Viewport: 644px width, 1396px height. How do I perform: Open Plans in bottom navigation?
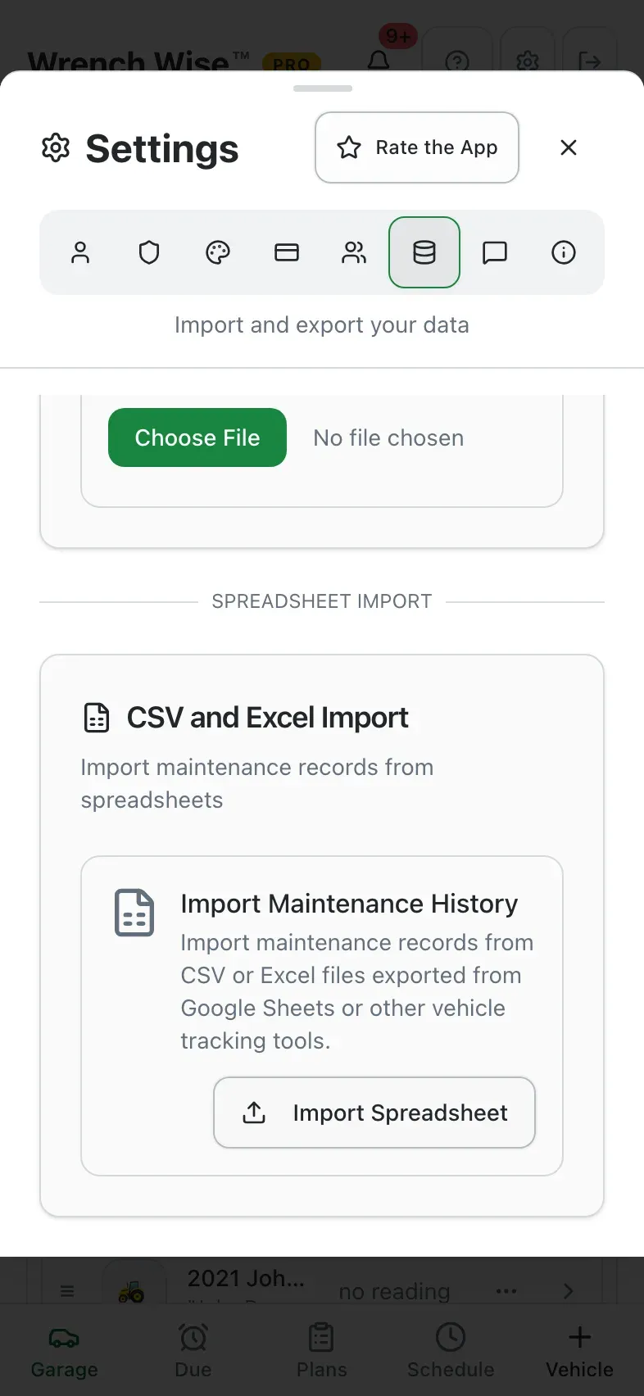[321, 1352]
